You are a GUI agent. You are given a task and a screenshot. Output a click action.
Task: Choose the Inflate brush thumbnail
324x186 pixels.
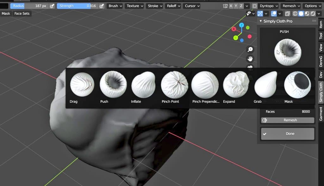143,84
